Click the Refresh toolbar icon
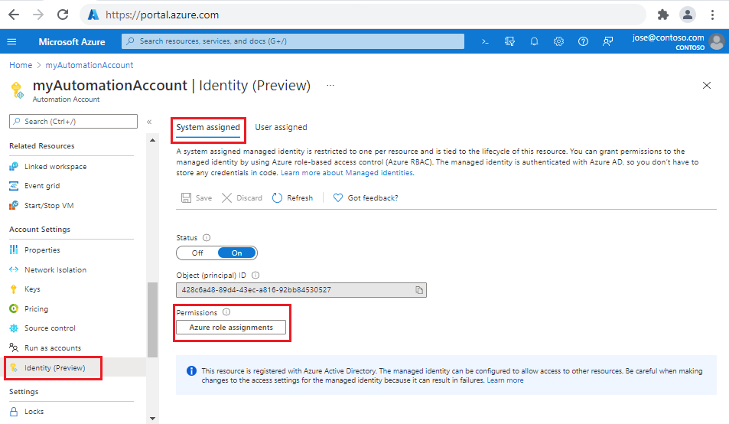The height and width of the screenshot is (424, 729). [x=278, y=197]
